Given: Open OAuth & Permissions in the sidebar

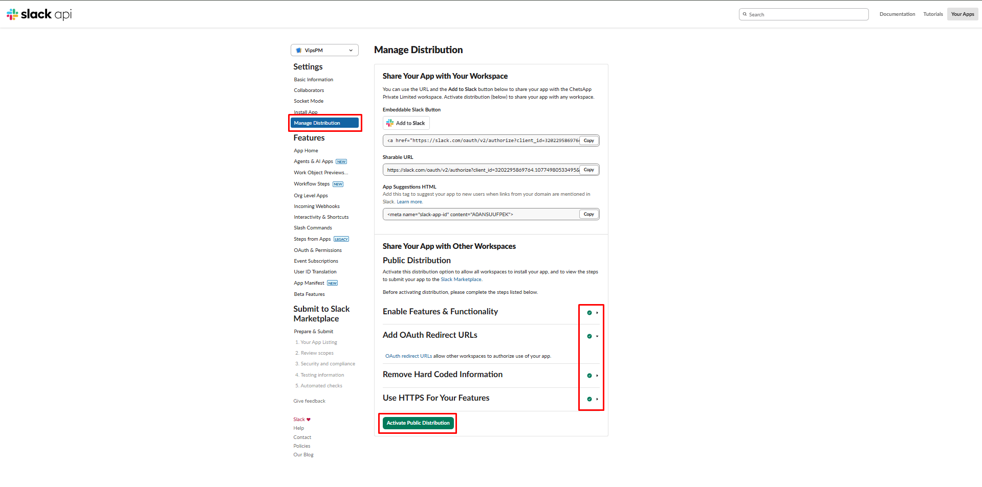Looking at the screenshot, I should click(x=317, y=250).
